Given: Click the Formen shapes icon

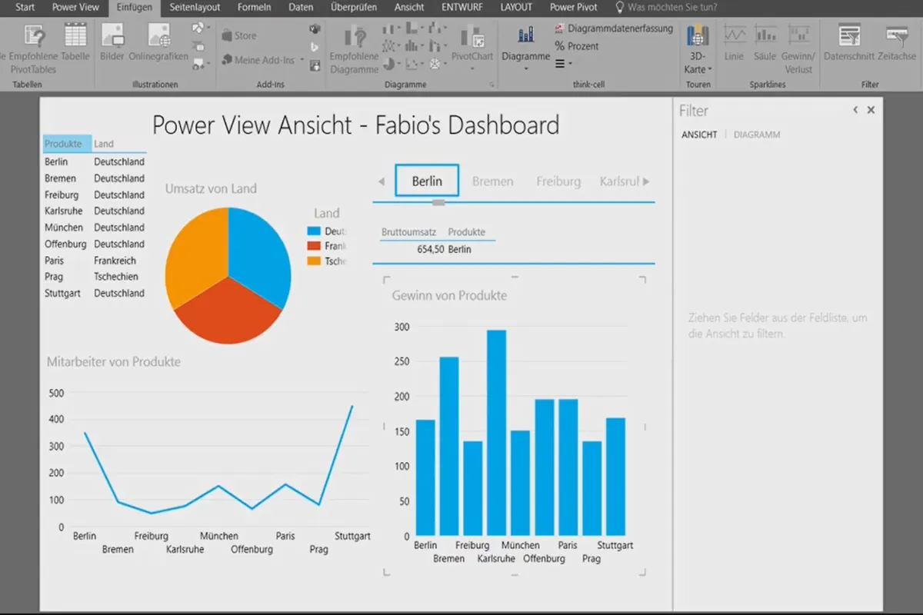Looking at the screenshot, I should (x=198, y=28).
